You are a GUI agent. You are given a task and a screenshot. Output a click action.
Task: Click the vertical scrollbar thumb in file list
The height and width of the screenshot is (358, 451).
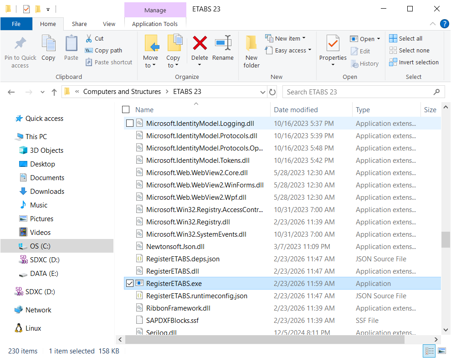[446, 239]
